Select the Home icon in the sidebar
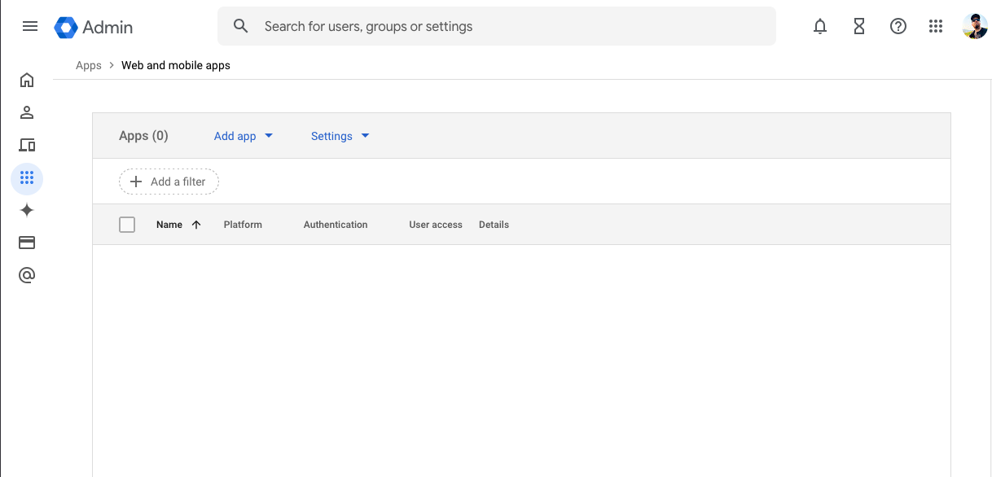Image resolution: width=992 pixels, height=477 pixels. 27,80
